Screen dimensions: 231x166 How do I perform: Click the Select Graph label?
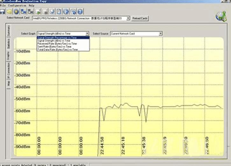[28, 34]
